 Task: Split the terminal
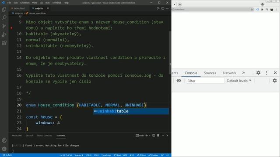(154, 136)
